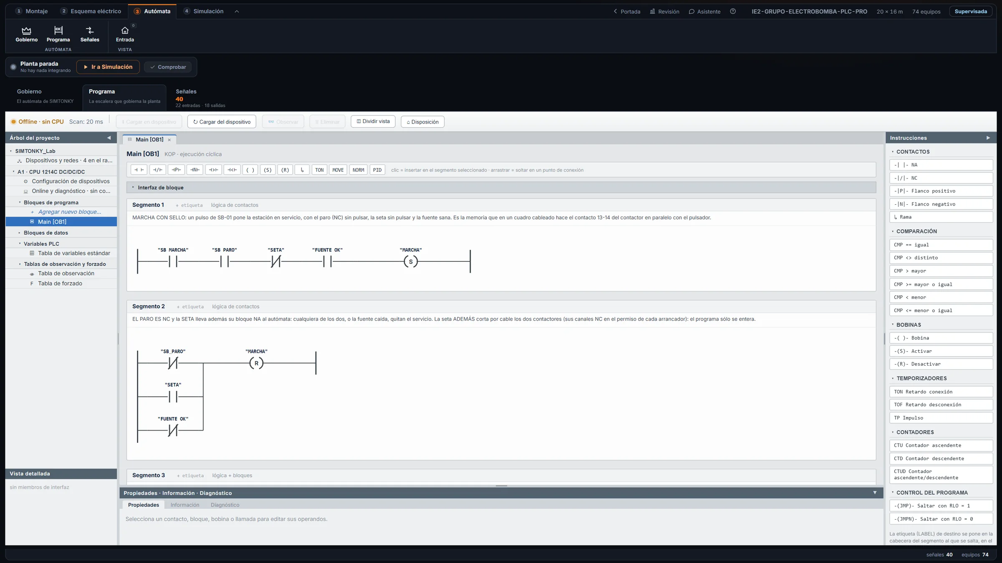Click the Supervisada mode button
Image resolution: width=1002 pixels, height=563 pixels.
971,11
